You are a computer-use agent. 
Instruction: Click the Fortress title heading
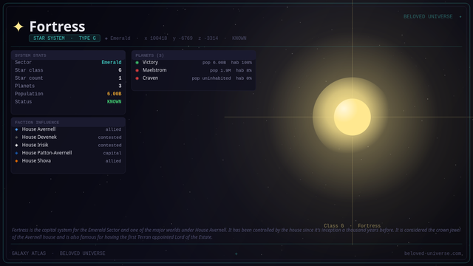tap(58, 27)
